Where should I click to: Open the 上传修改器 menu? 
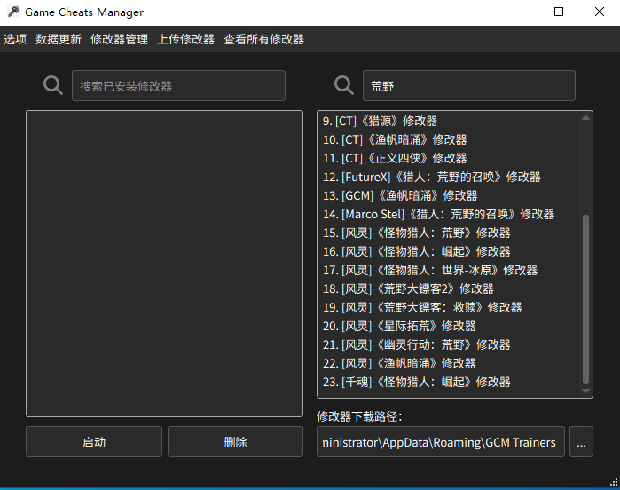click(x=185, y=39)
